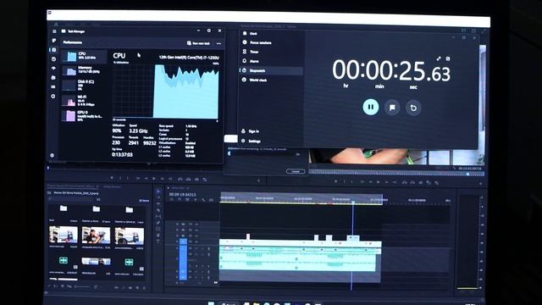Select the first video clip thumbnail
This screenshot has width=542, height=305.
pyautogui.click(x=64, y=235)
